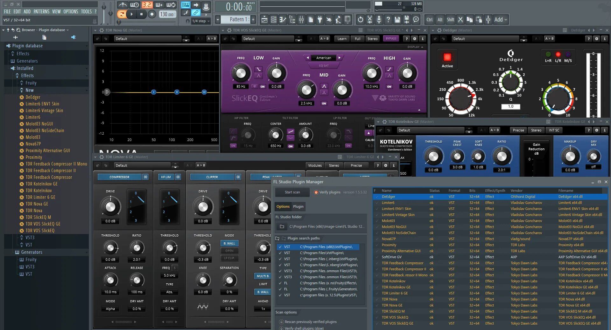The height and width of the screenshot is (330, 611).
Task: Click the paste icon in the shortcut toolbar
Action: click(479, 20)
